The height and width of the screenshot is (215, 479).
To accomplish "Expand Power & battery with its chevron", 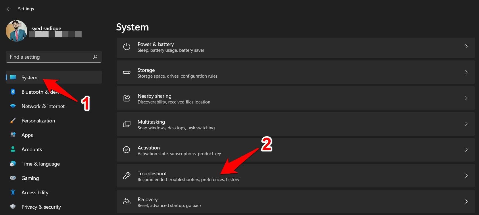I will click(x=466, y=47).
